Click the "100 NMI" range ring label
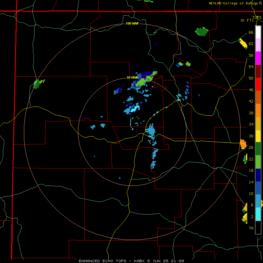Screen dimensions: 263x263 click(x=132, y=23)
